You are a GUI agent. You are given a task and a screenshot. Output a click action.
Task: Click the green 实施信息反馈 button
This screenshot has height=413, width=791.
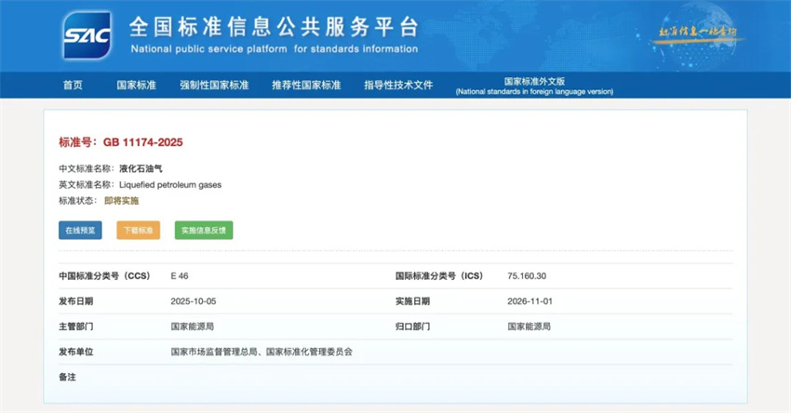(x=204, y=230)
